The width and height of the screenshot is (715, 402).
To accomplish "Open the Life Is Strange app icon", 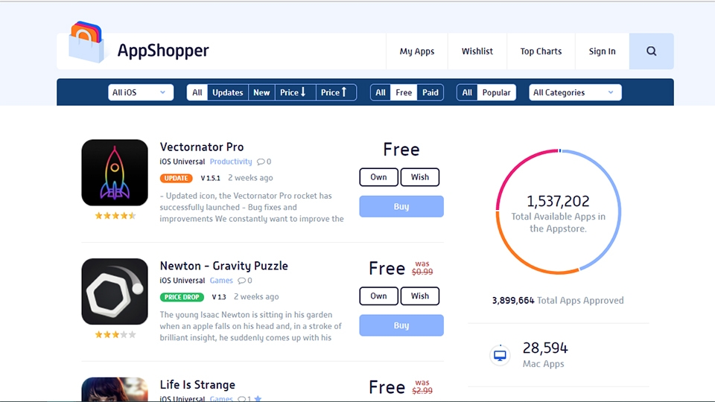I will pyautogui.click(x=115, y=389).
